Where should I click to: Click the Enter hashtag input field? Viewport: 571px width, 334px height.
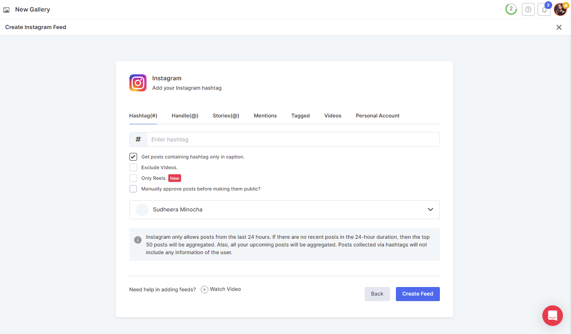[293, 140]
